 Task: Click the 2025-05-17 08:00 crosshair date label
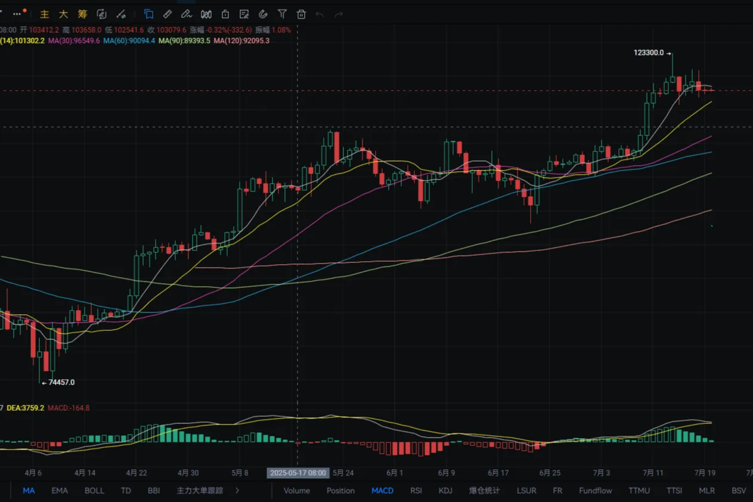pos(298,473)
